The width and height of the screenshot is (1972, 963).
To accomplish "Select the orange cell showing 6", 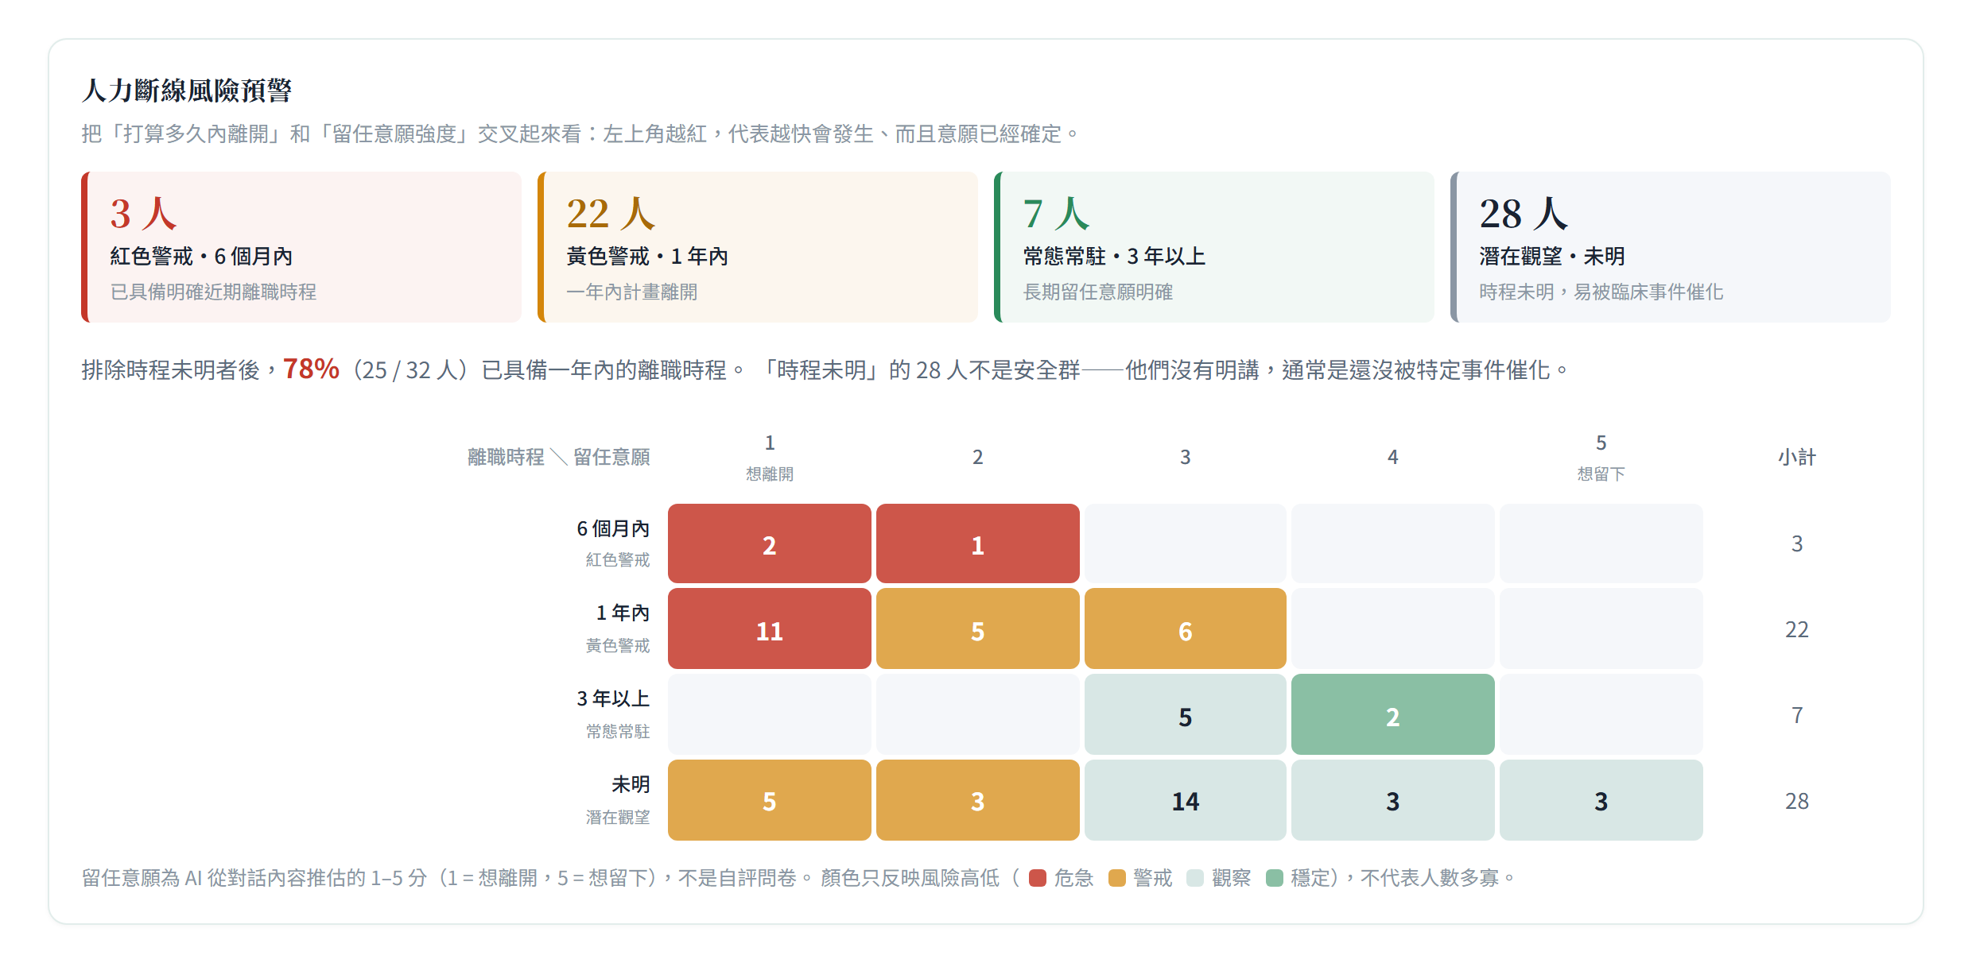I will coord(1186,628).
